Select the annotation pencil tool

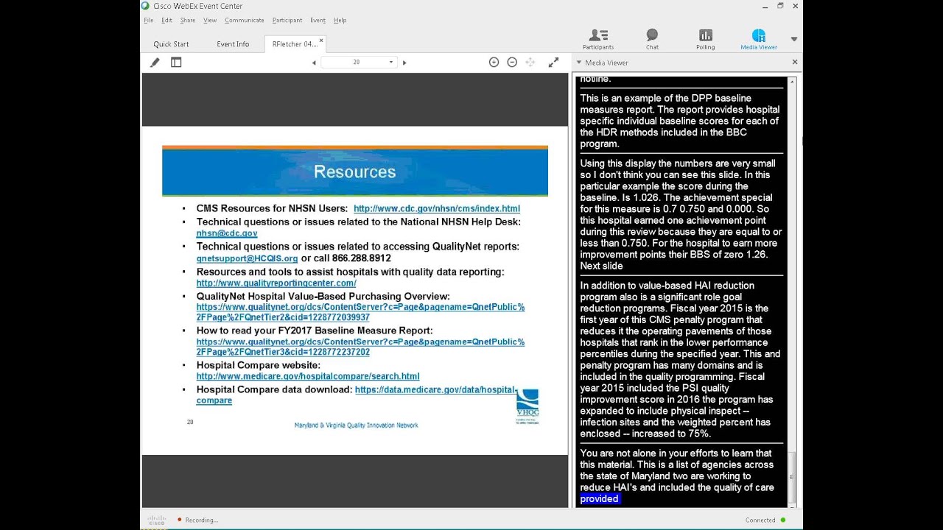pos(155,63)
